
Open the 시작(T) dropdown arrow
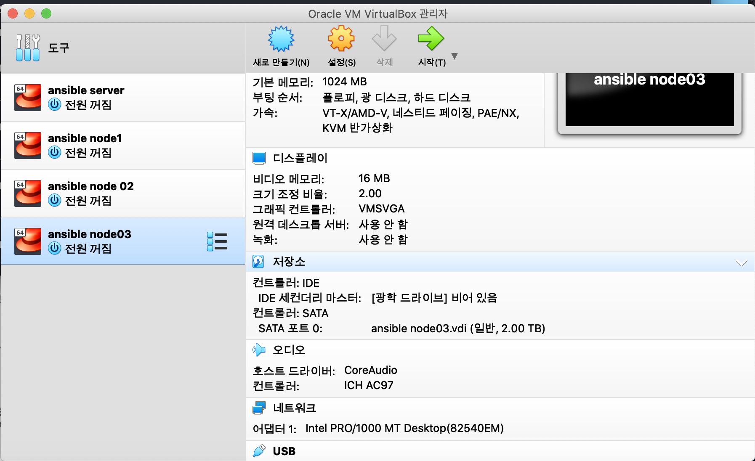[x=455, y=56]
